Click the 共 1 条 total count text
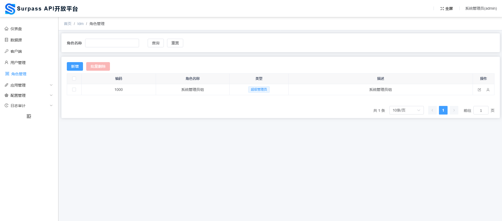 tap(379, 110)
